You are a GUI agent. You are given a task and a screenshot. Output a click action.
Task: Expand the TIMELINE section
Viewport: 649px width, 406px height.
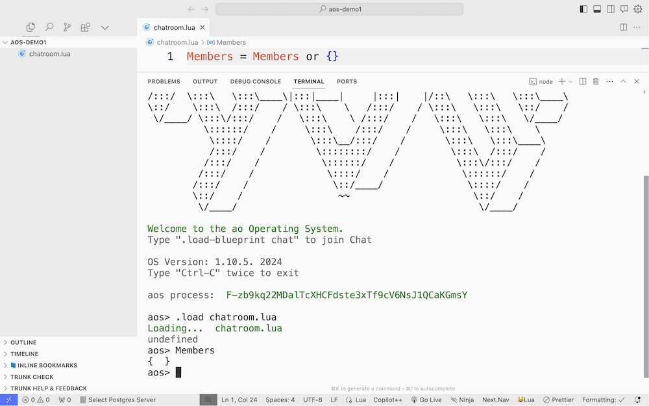[24, 354]
